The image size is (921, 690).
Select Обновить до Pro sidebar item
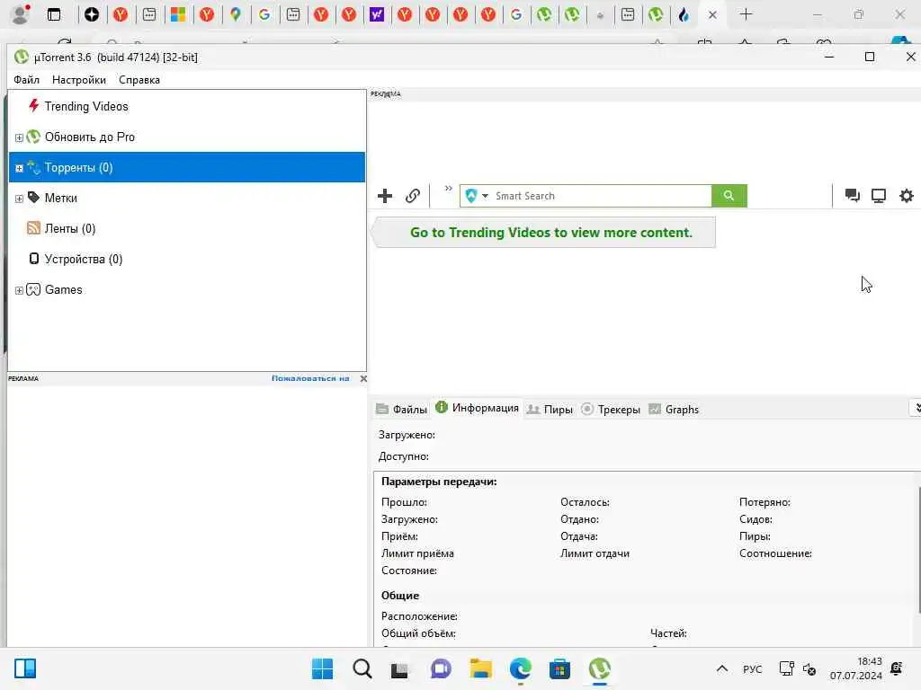pos(89,137)
